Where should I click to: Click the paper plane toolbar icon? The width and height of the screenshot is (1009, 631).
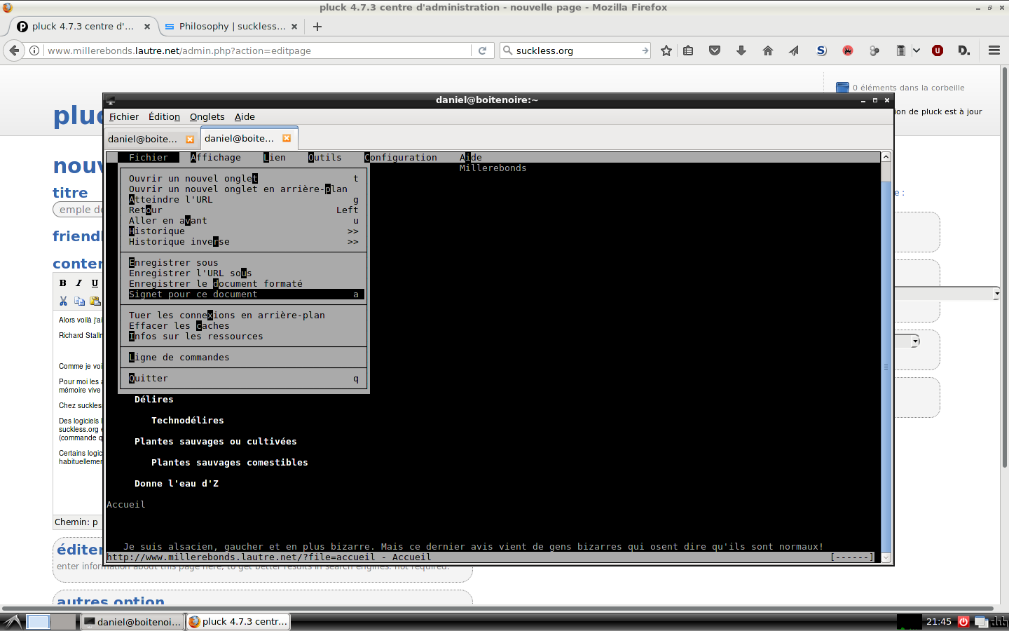[x=794, y=50]
